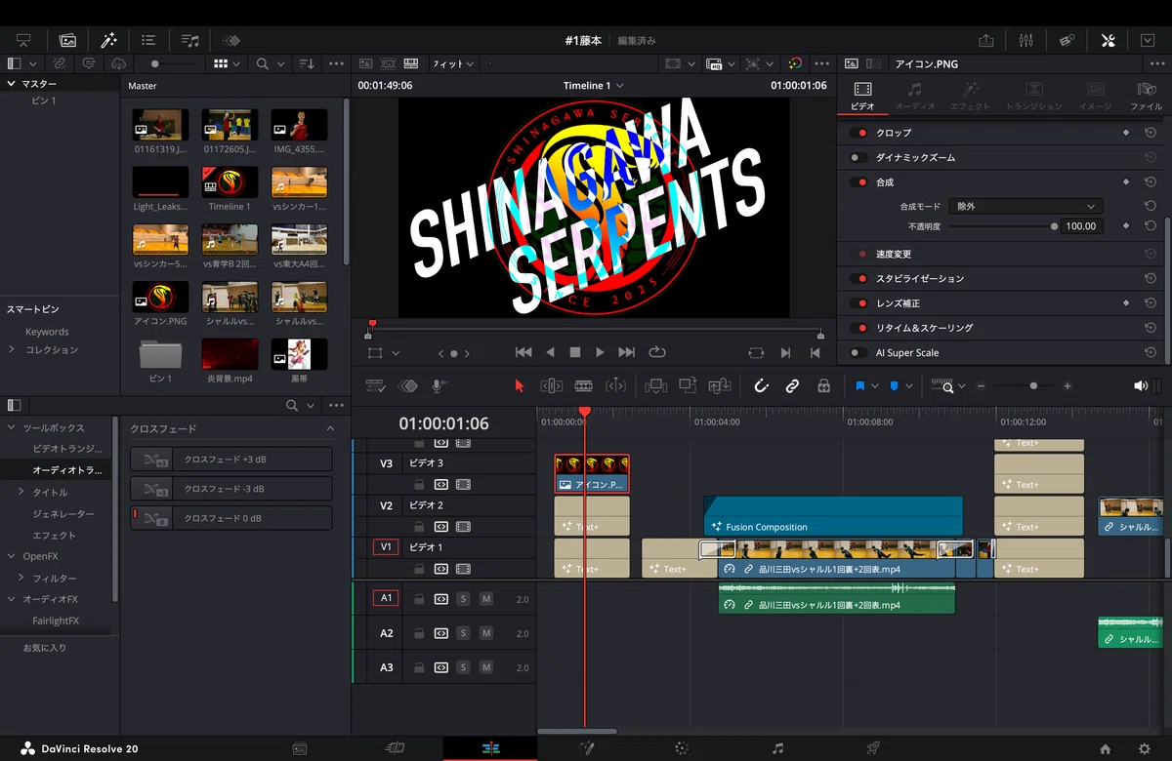Open the Cut page icon

[395, 748]
